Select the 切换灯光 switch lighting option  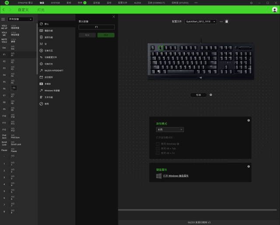click(x=56, y=64)
